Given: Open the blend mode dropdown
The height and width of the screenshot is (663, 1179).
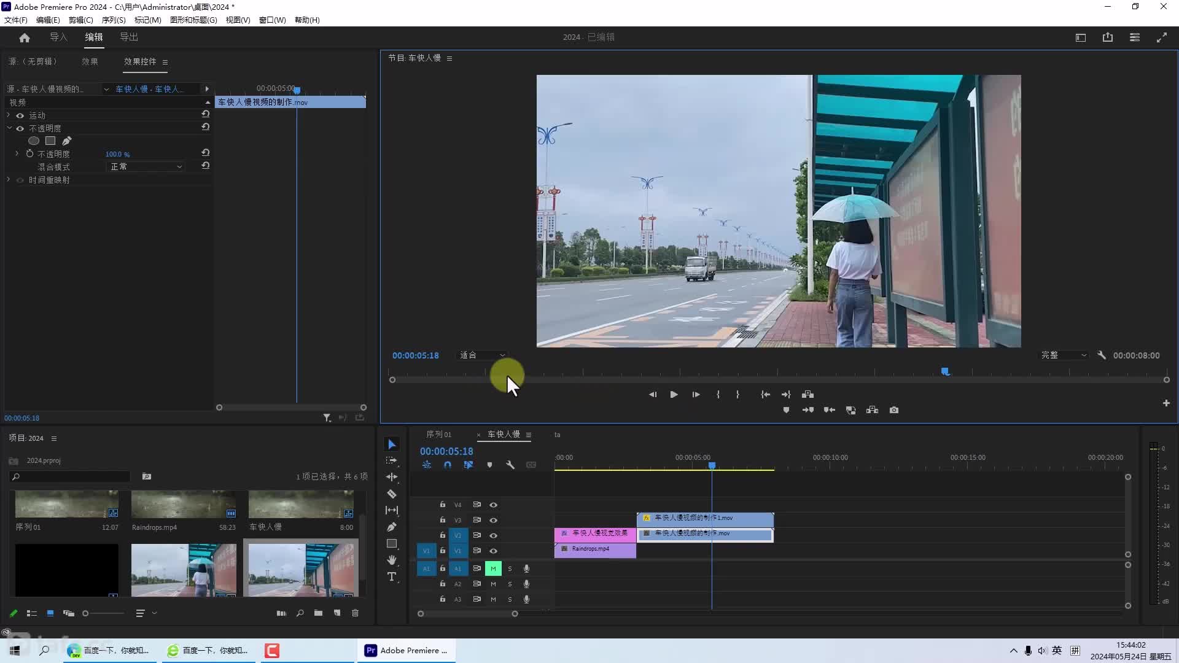Looking at the screenshot, I should pyautogui.click(x=146, y=167).
